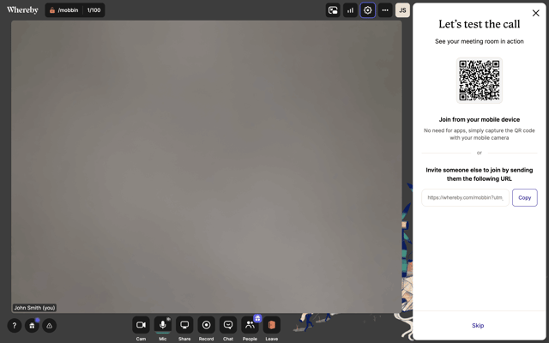Viewport: 549px width, 343px height.
Task: Open the three-dots more menu
Action: [x=385, y=10]
